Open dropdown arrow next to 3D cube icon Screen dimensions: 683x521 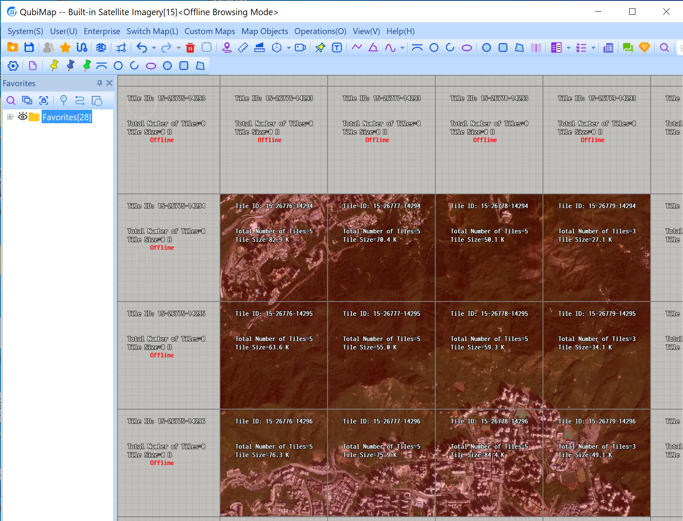click(x=289, y=48)
